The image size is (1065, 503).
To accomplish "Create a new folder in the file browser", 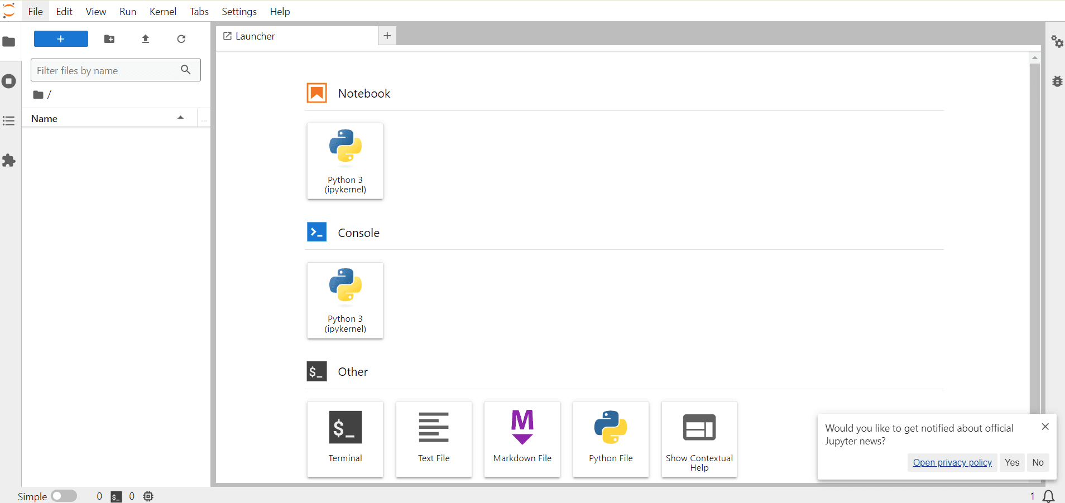I will tap(109, 38).
